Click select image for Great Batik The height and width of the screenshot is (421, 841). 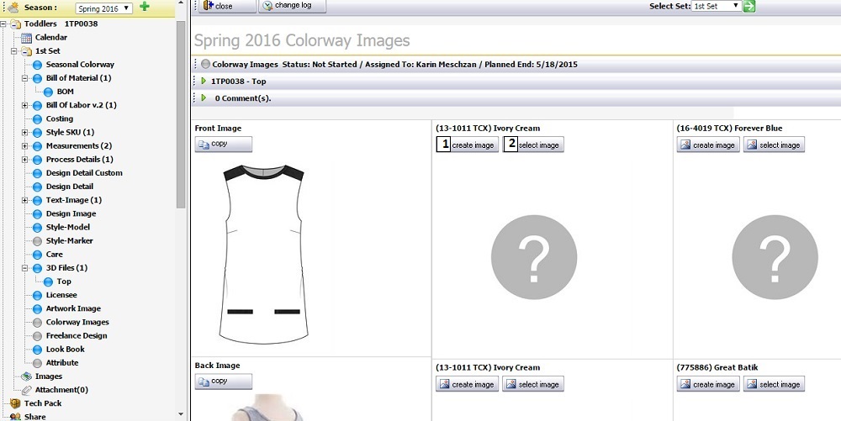774,384
